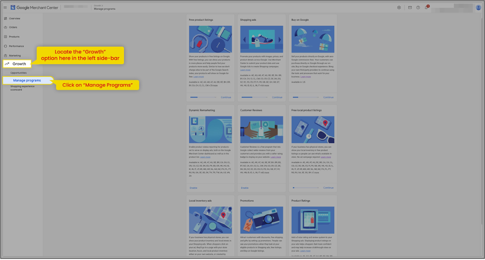Open the hamburger main menu
The width and height of the screenshot is (485, 260).
(x=5, y=7)
